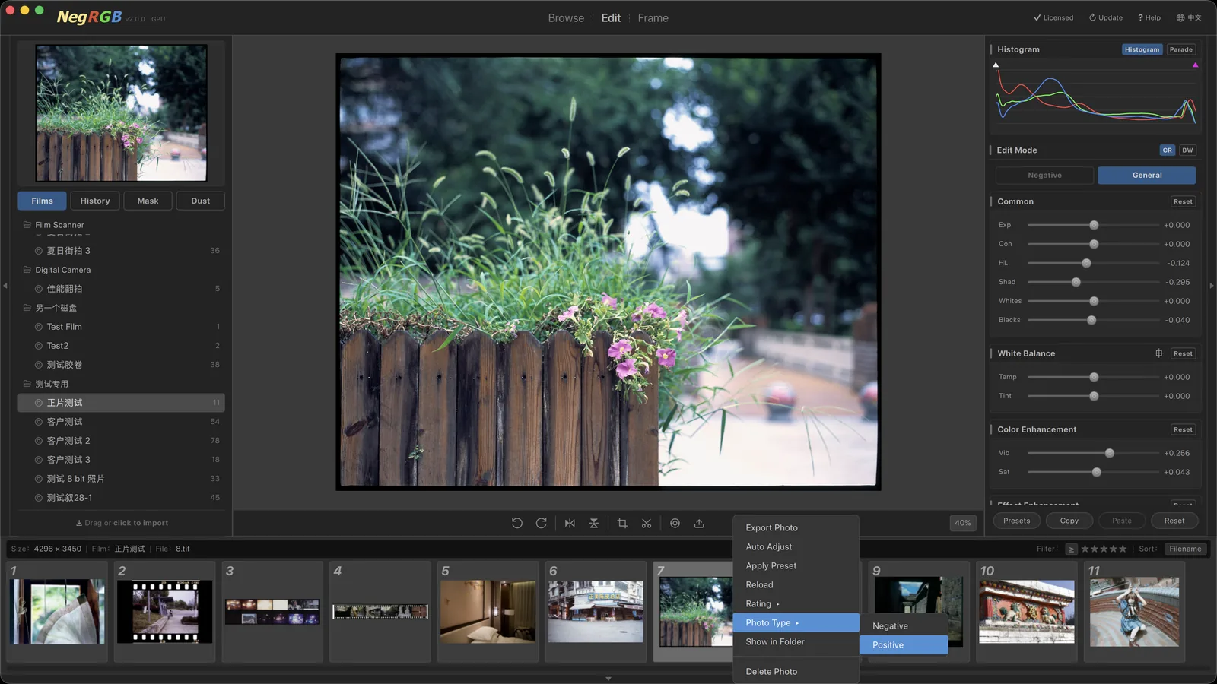
Task: Reset the Common adjustments section
Action: click(x=1183, y=201)
